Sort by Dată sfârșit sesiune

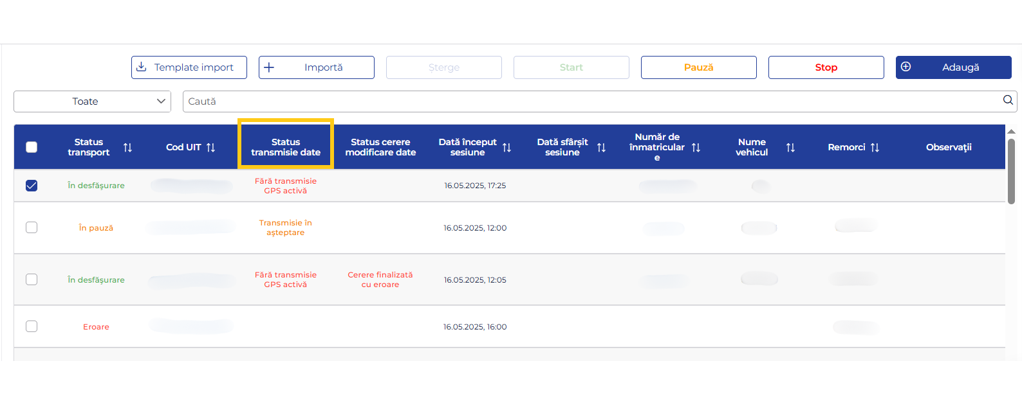601,148
